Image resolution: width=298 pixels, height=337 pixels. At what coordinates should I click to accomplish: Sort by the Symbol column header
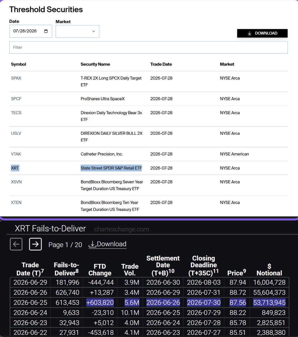tap(19, 64)
